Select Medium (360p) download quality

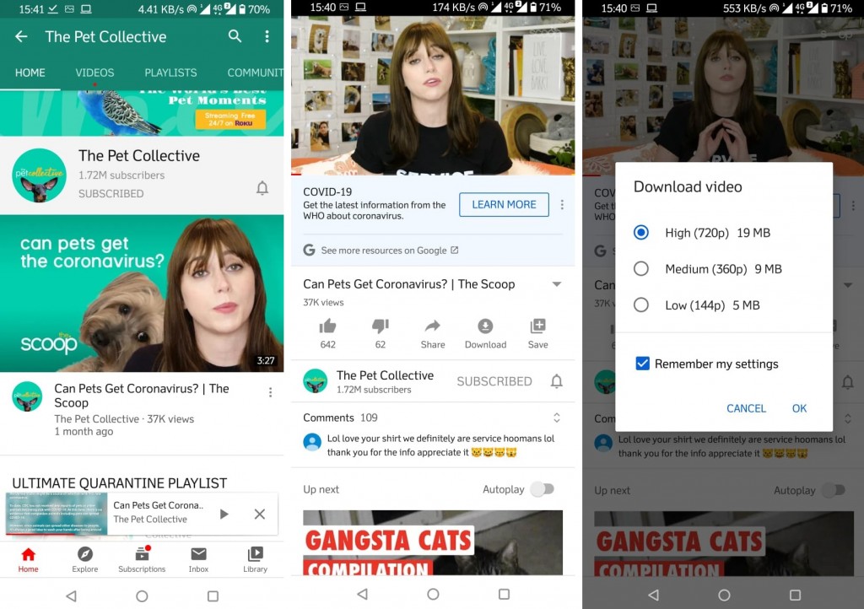(x=641, y=269)
